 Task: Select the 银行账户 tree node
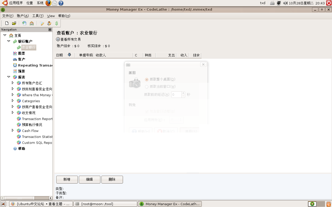[25, 41]
